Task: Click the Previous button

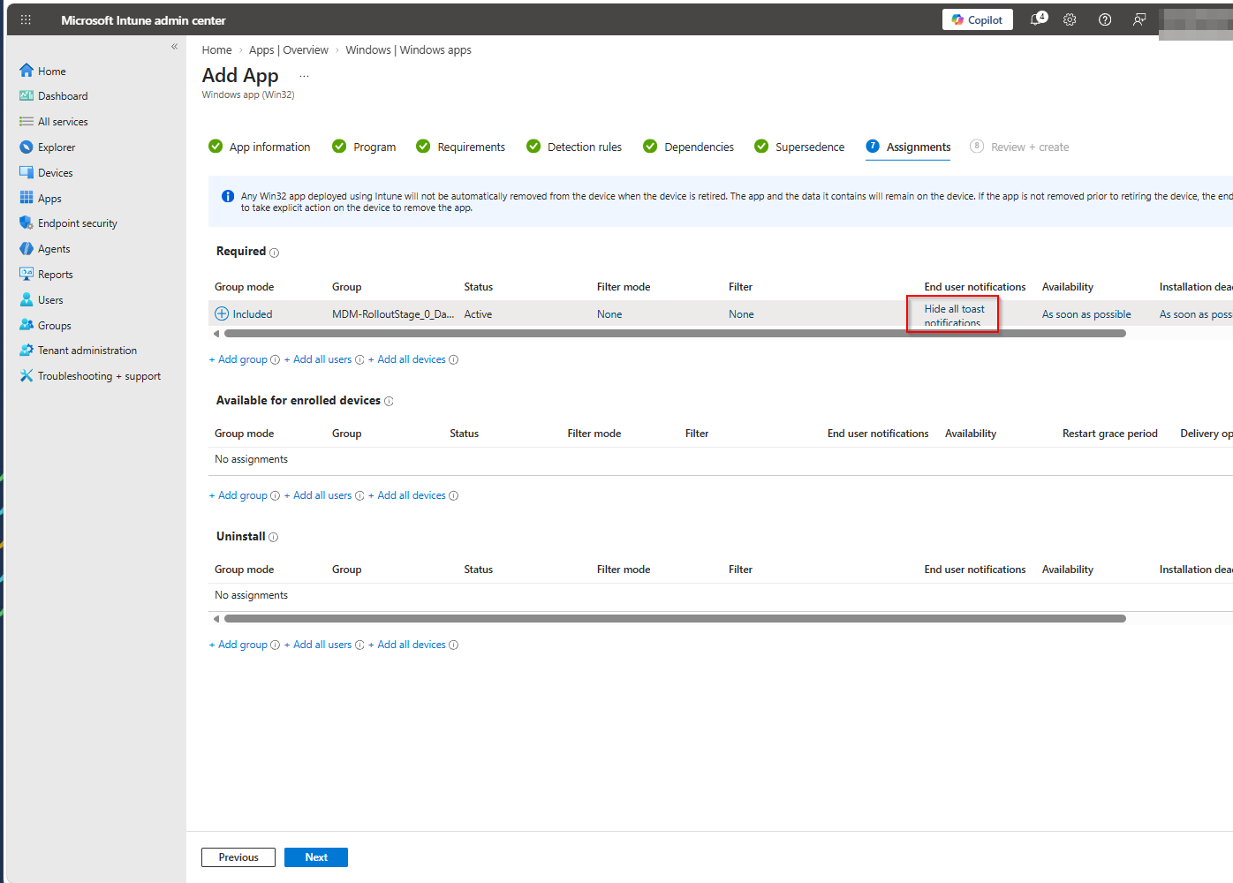Action: click(238, 857)
